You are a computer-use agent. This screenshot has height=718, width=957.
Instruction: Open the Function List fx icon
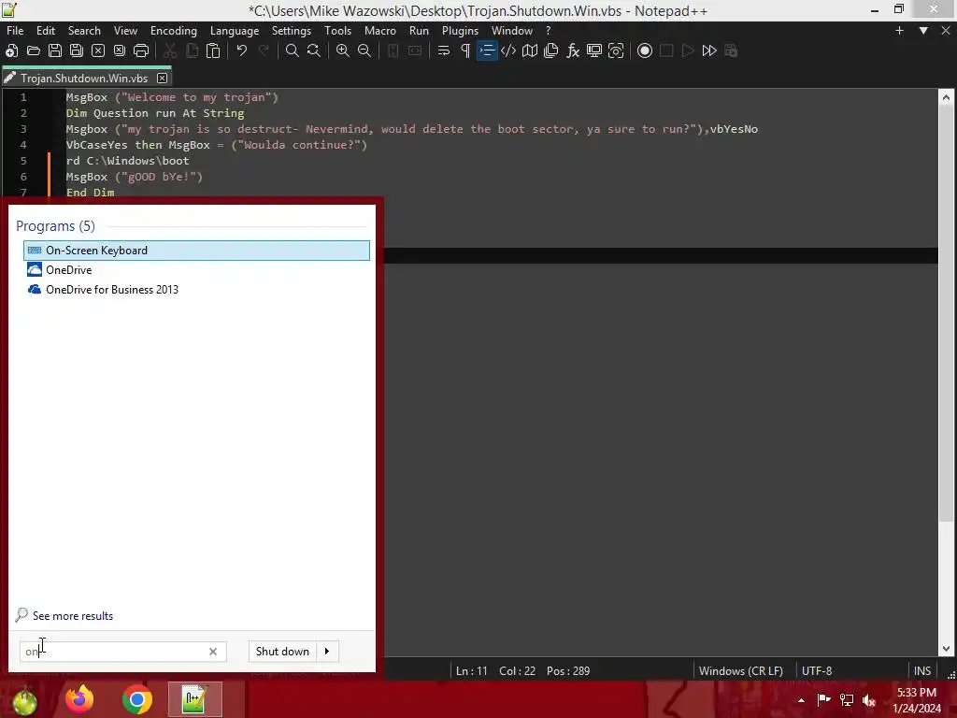[573, 50]
